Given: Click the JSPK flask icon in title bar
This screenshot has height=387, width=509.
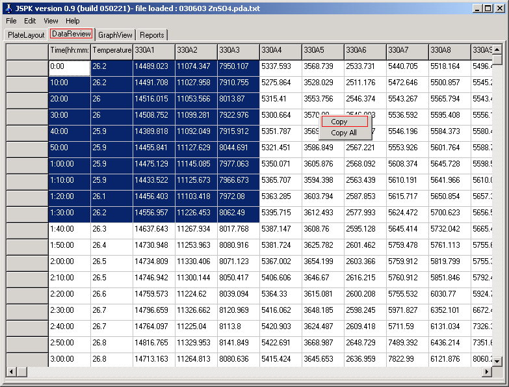Looking at the screenshot, I should pos(8,8).
